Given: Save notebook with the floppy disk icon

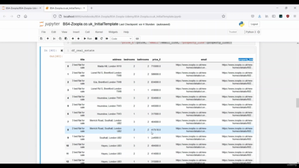Looking at the screenshot, I should 41,39.
